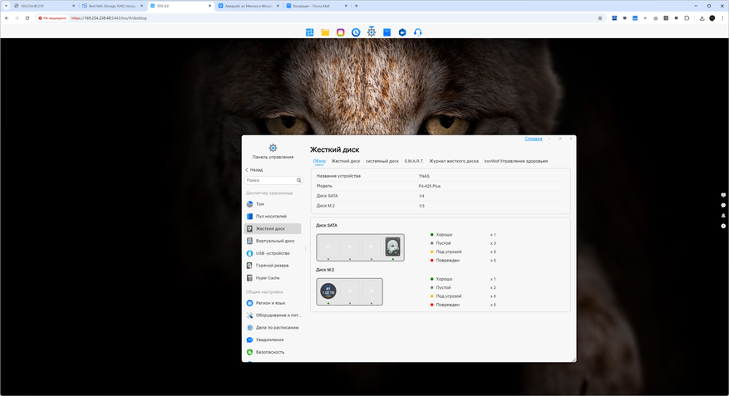Click the device name value TNAS
The image size is (729, 396).
[x=424, y=176]
